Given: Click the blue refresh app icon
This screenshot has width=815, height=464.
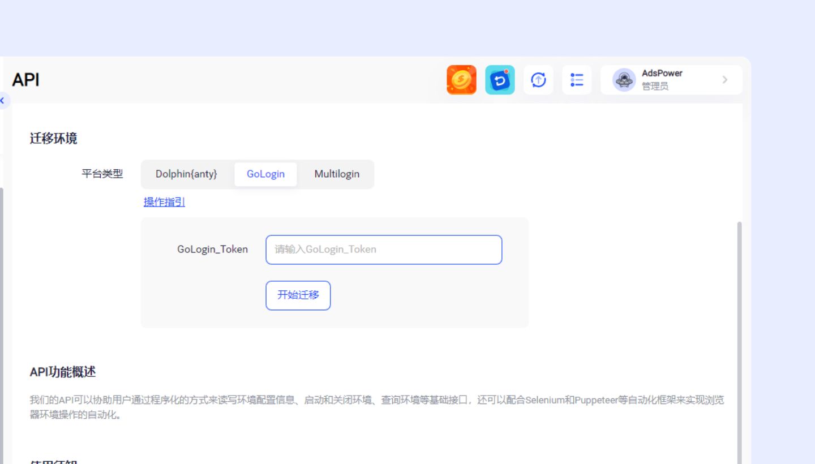Looking at the screenshot, I should click(500, 80).
